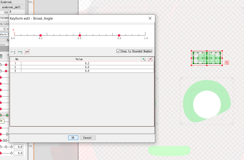
Task: Select the key point at 0.8 on slider
Action: click(x=119, y=35)
